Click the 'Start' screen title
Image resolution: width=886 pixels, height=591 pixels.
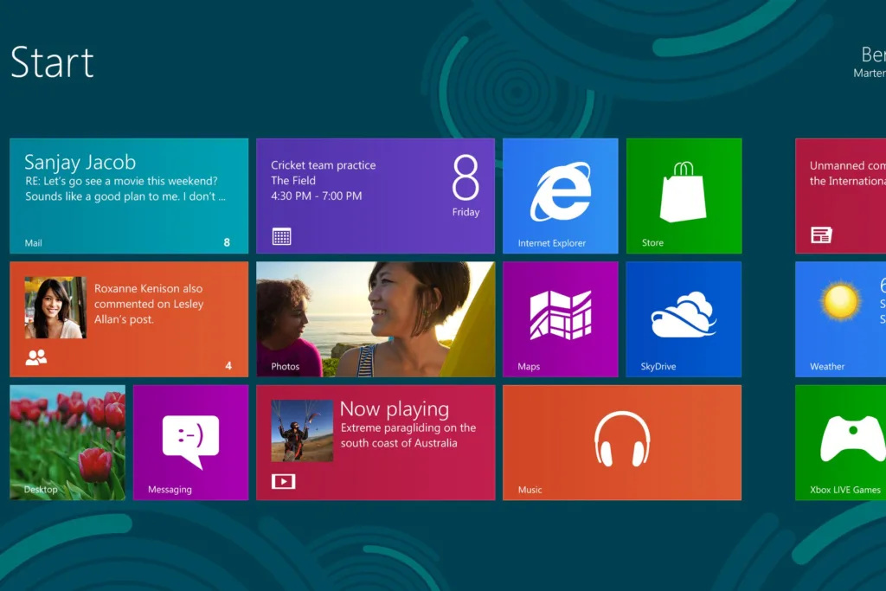pos(52,62)
